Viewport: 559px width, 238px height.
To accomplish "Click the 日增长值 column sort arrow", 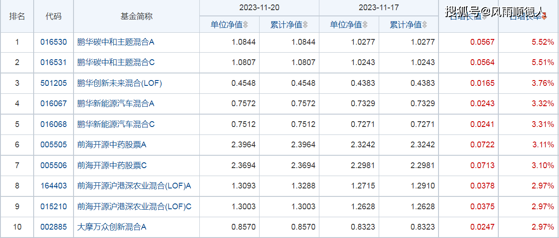I will pos(484,17).
